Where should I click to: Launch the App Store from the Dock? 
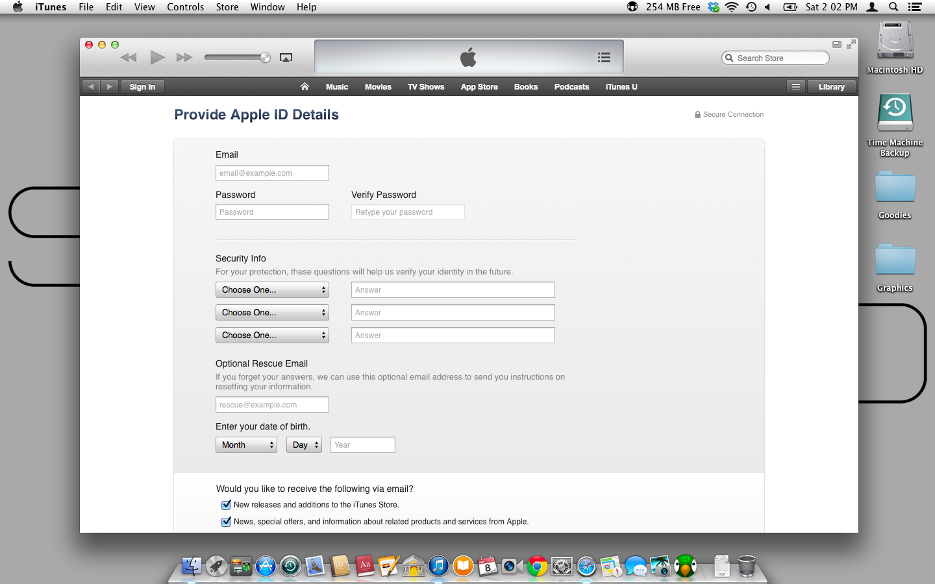click(266, 566)
